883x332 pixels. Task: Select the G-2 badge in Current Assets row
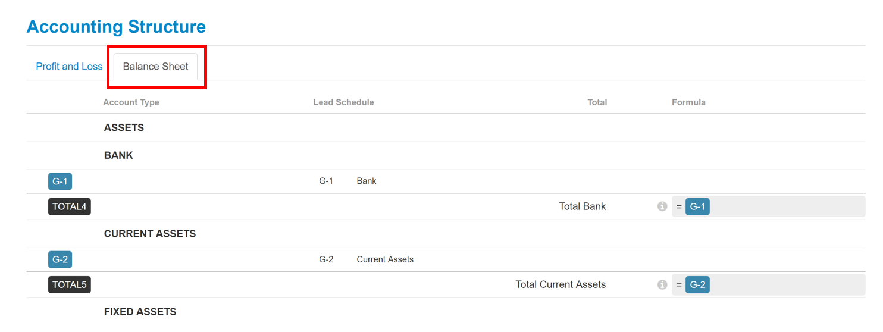click(60, 259)
